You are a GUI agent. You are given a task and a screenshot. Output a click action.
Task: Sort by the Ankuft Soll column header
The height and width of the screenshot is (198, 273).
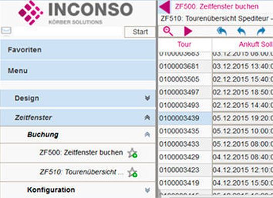[256, 44]
